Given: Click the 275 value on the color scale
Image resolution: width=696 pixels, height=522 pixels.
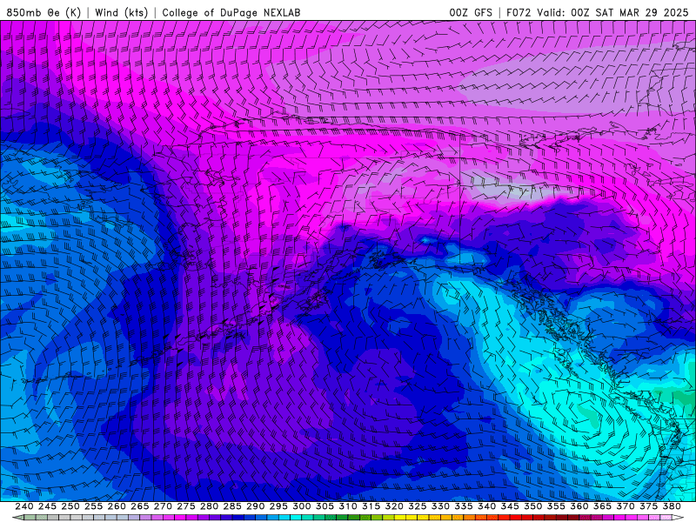Looking at the screenshot, I should pos(186,506).
